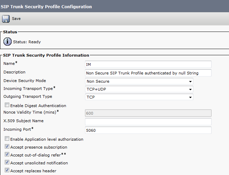Open the Outgoing Transport Type dropdown

click(139, 97)
